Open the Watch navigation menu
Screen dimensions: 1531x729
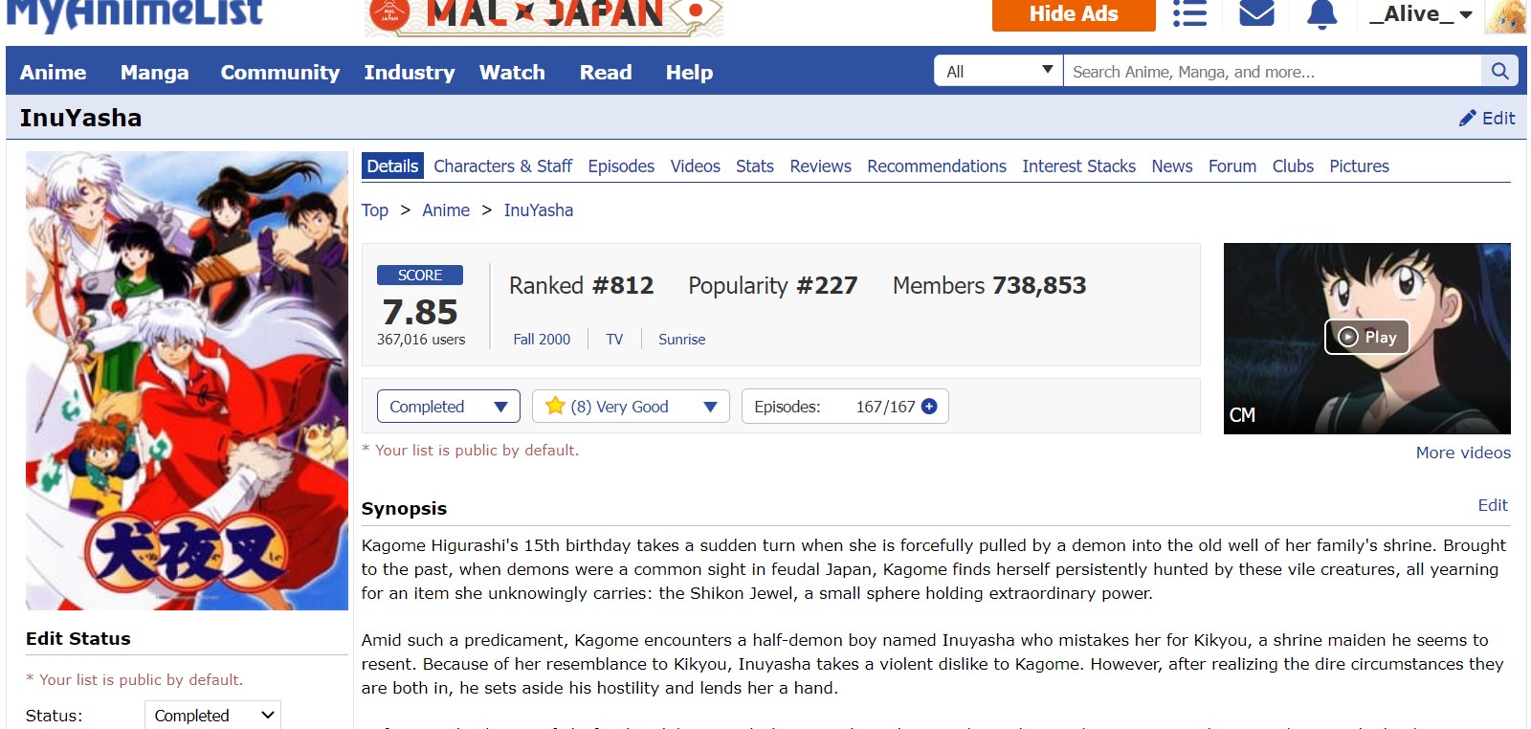(512, 72)
